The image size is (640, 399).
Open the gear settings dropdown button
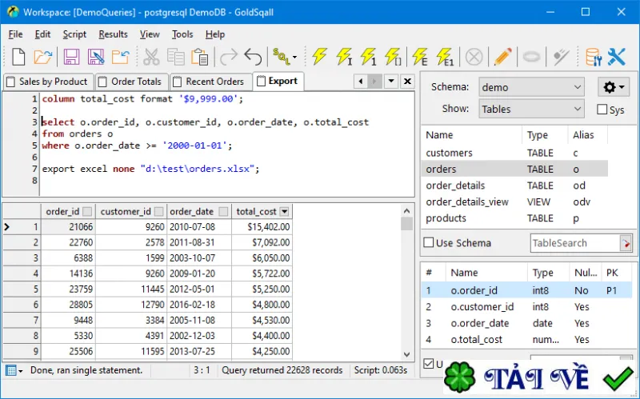coord(614,87)
